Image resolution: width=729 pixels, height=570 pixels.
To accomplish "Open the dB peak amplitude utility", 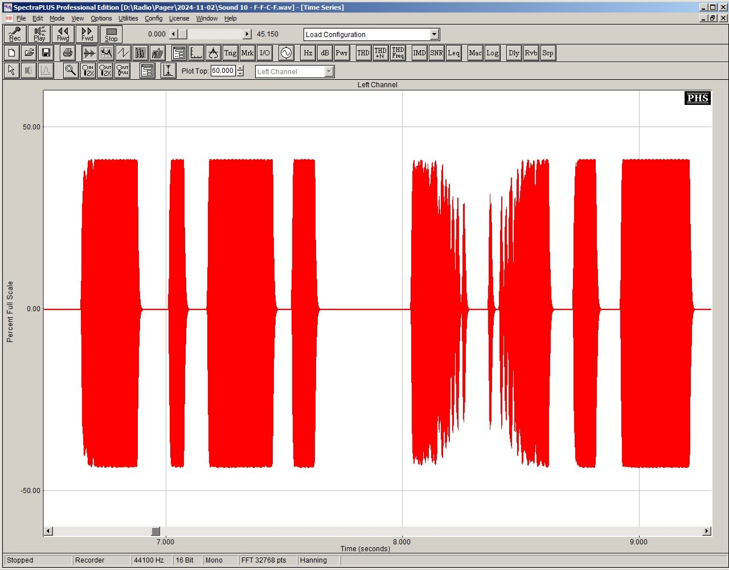I will point(325,53).
